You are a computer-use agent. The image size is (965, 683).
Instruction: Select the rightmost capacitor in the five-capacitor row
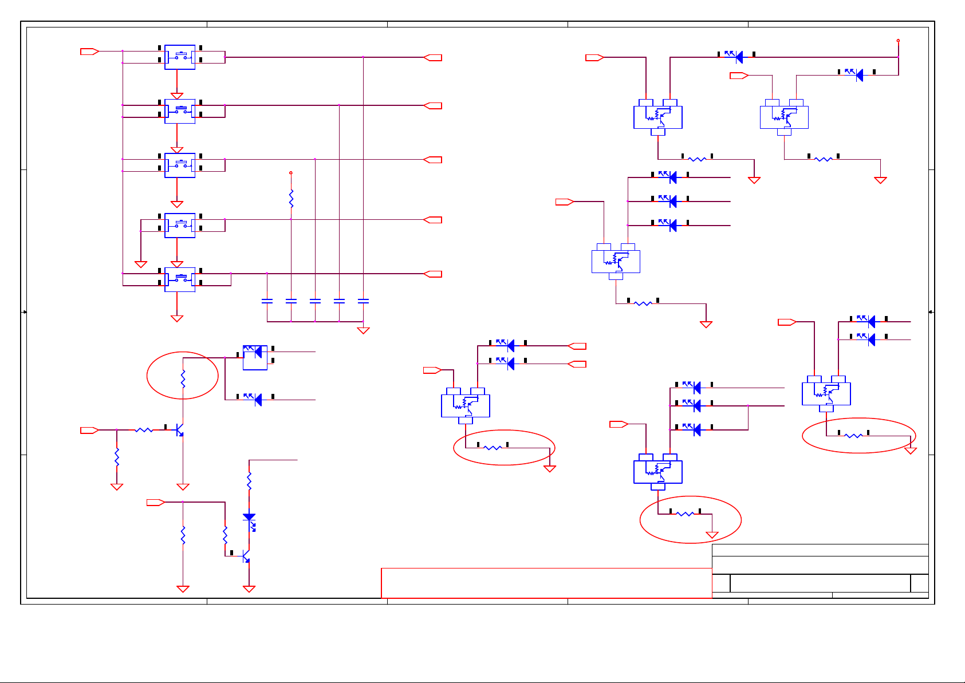(x=363, y=301)
